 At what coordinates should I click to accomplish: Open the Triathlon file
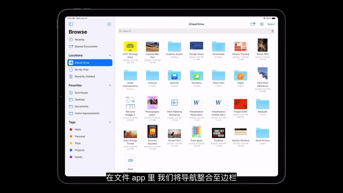219,133
